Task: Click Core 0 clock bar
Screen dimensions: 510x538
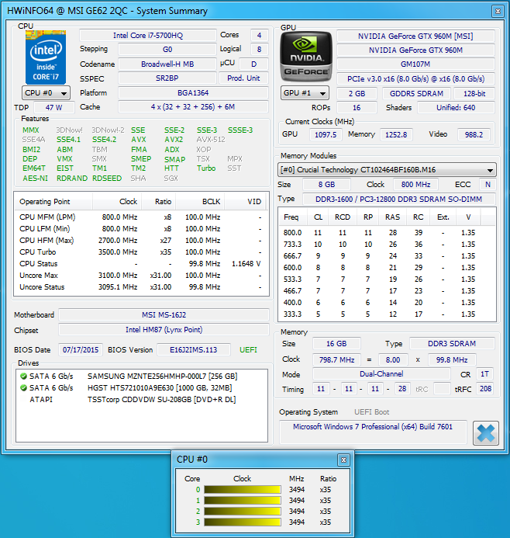Action: 243,490
